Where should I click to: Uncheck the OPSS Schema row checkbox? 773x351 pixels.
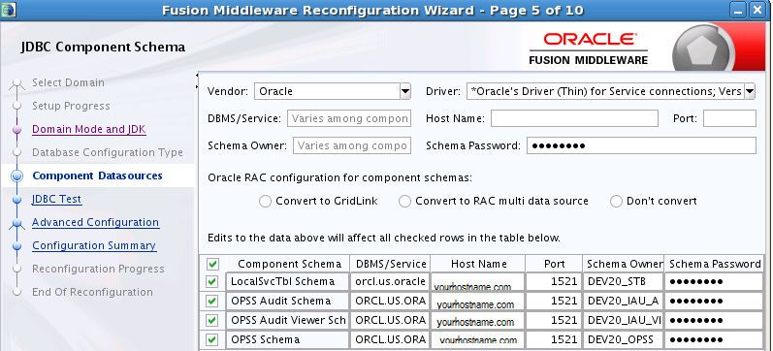tap(212, 339)
